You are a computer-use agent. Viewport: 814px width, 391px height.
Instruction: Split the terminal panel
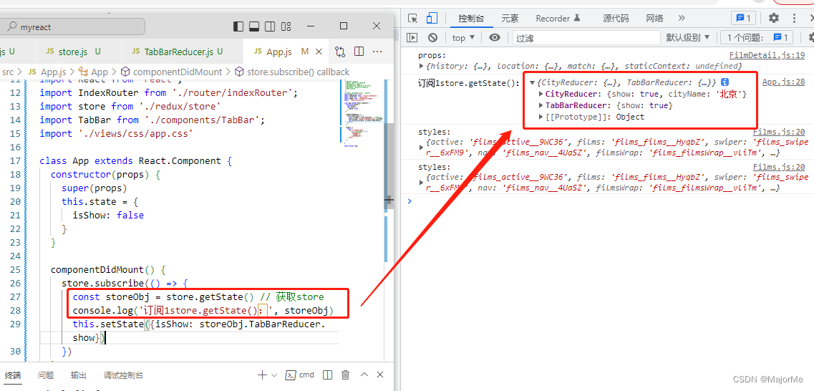click(x=328, y=375)
